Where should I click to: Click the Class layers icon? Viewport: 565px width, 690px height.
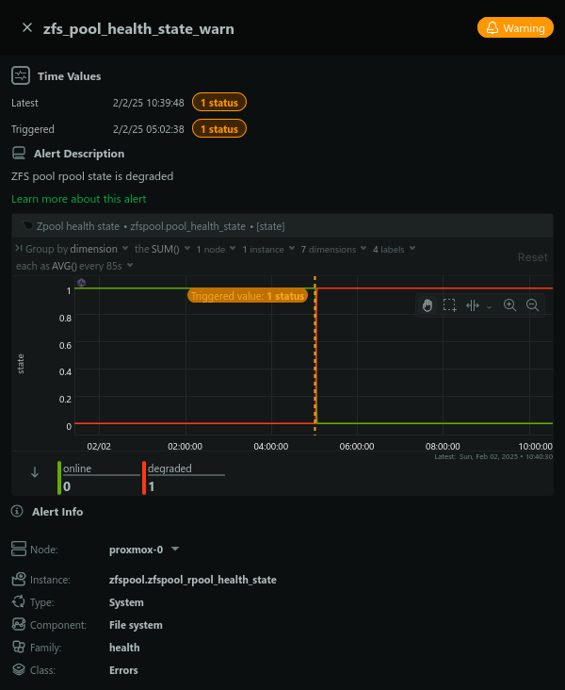tap(19, 669)
